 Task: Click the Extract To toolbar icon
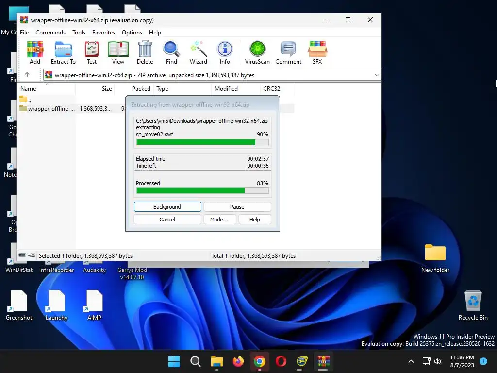point(64,52)
